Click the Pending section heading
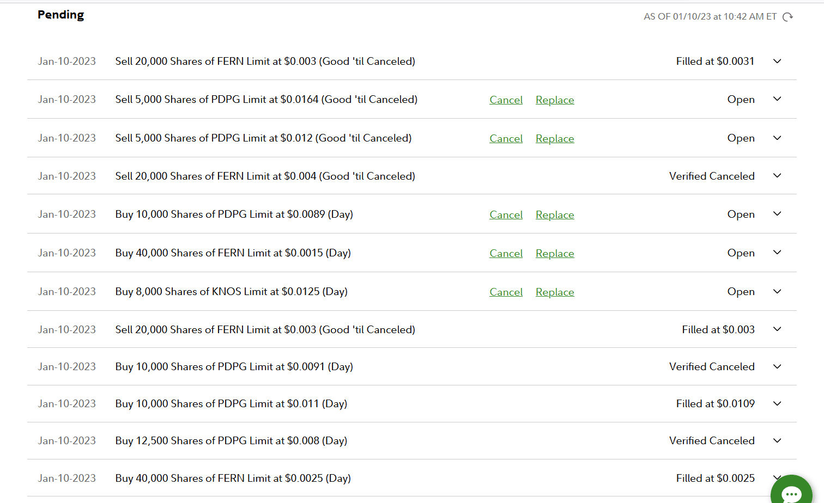 (61, 15)
